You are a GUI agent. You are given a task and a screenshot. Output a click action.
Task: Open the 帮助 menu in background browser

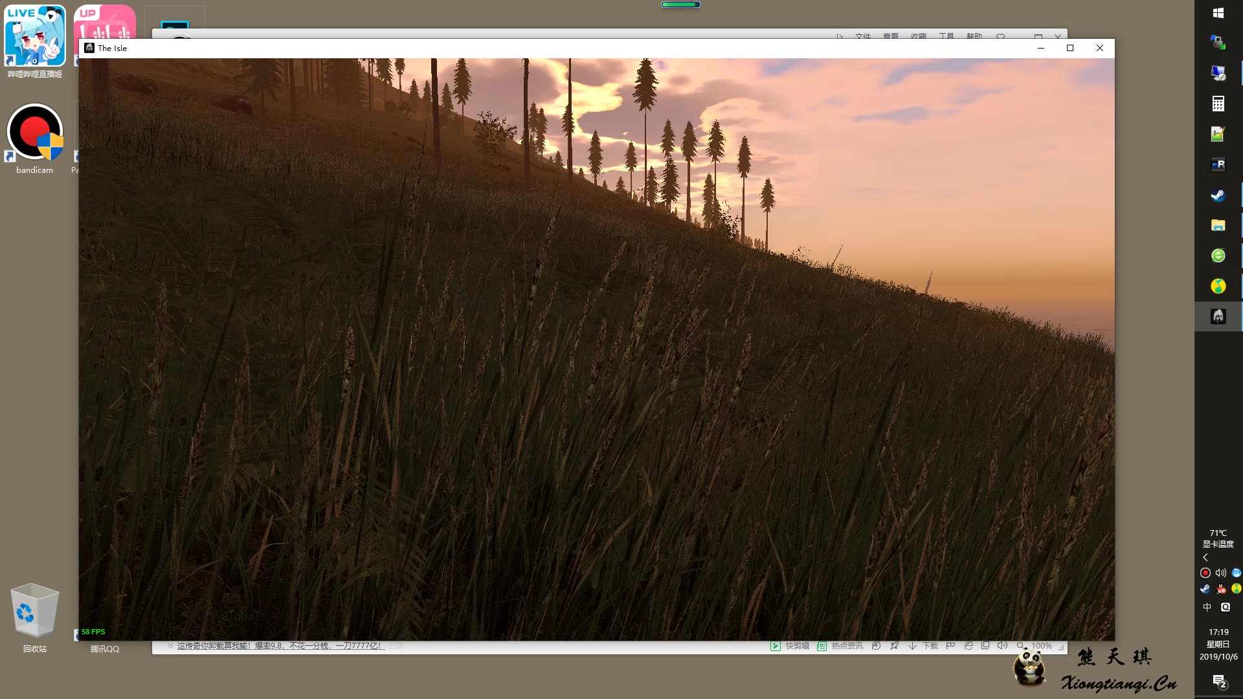974,36
